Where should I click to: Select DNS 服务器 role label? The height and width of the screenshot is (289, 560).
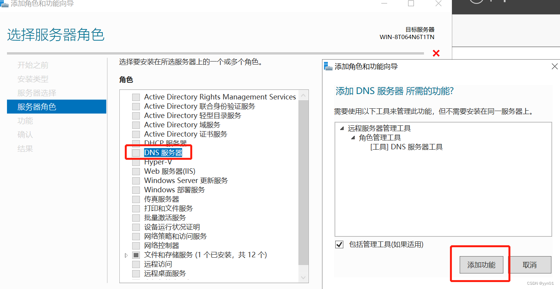163,153
